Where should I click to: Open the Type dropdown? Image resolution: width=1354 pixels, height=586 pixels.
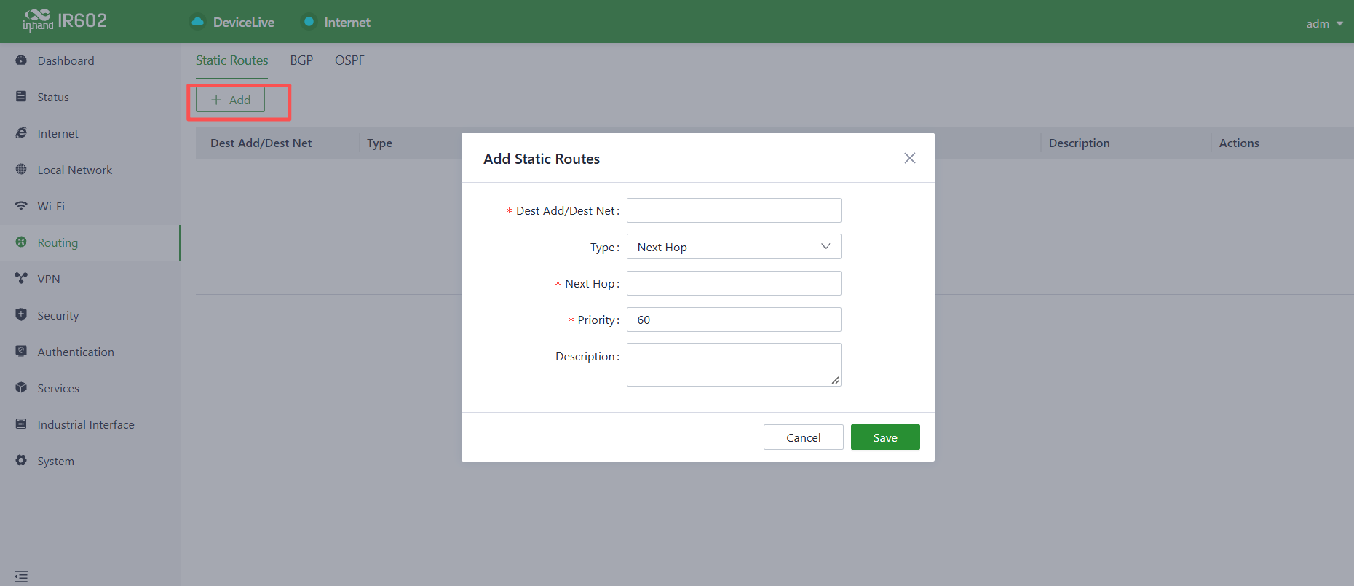pyautogui.click(x=734, y=247)
